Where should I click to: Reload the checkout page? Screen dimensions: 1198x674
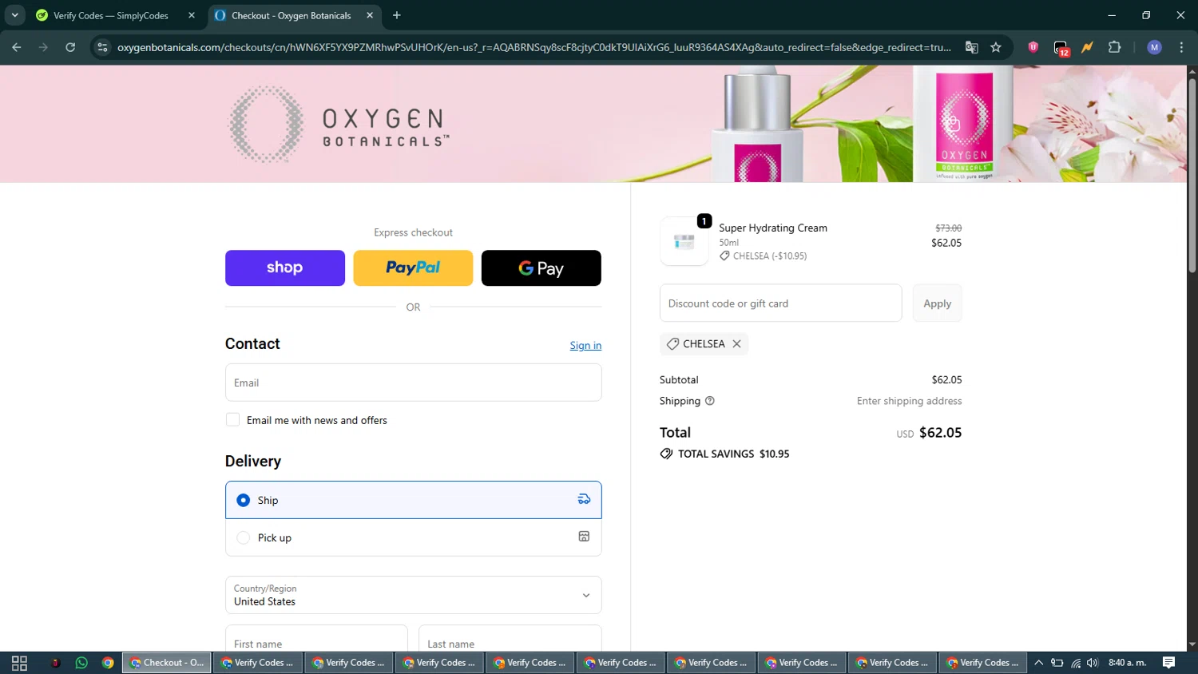click(x=70, y=47)
